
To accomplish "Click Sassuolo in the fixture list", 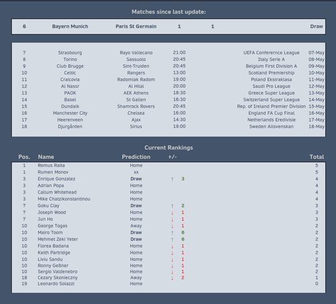I will click(136, 60).
